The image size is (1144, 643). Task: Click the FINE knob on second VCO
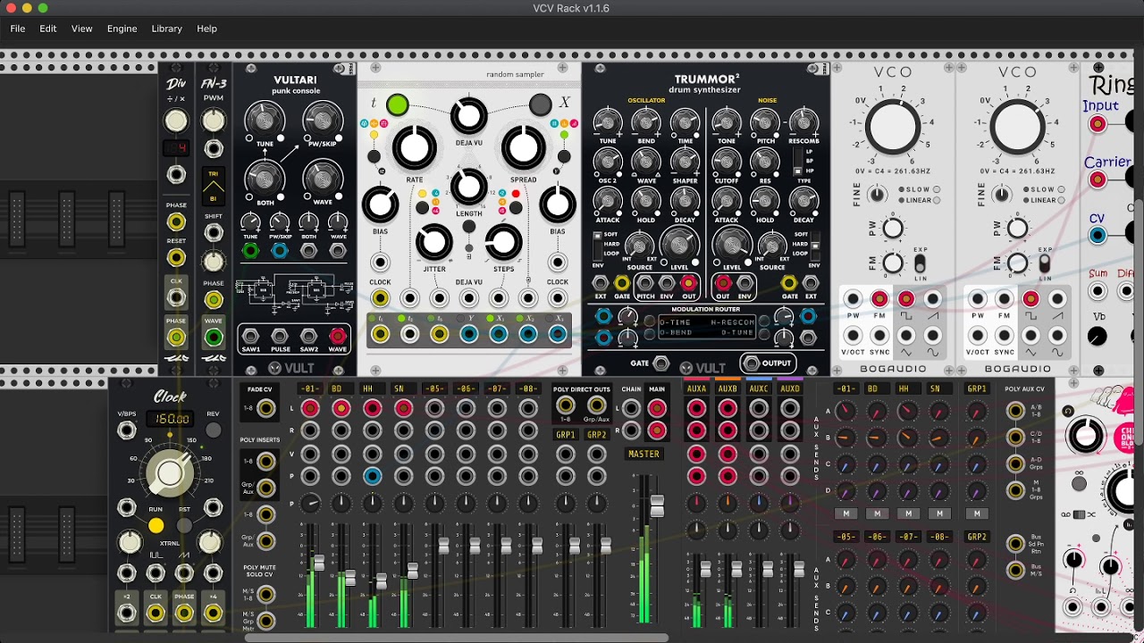coord(1003,194)
